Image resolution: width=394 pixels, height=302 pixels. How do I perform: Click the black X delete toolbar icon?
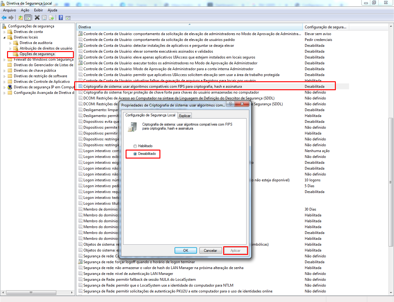[x=37, y=18]
